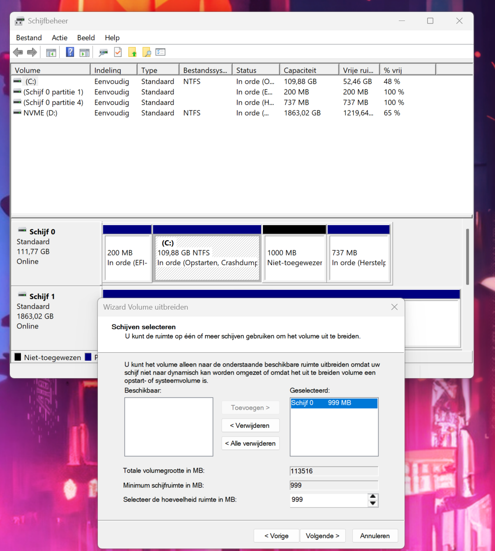Click the Minimum schijfruimte 999 field

click(x=334, y=485)
